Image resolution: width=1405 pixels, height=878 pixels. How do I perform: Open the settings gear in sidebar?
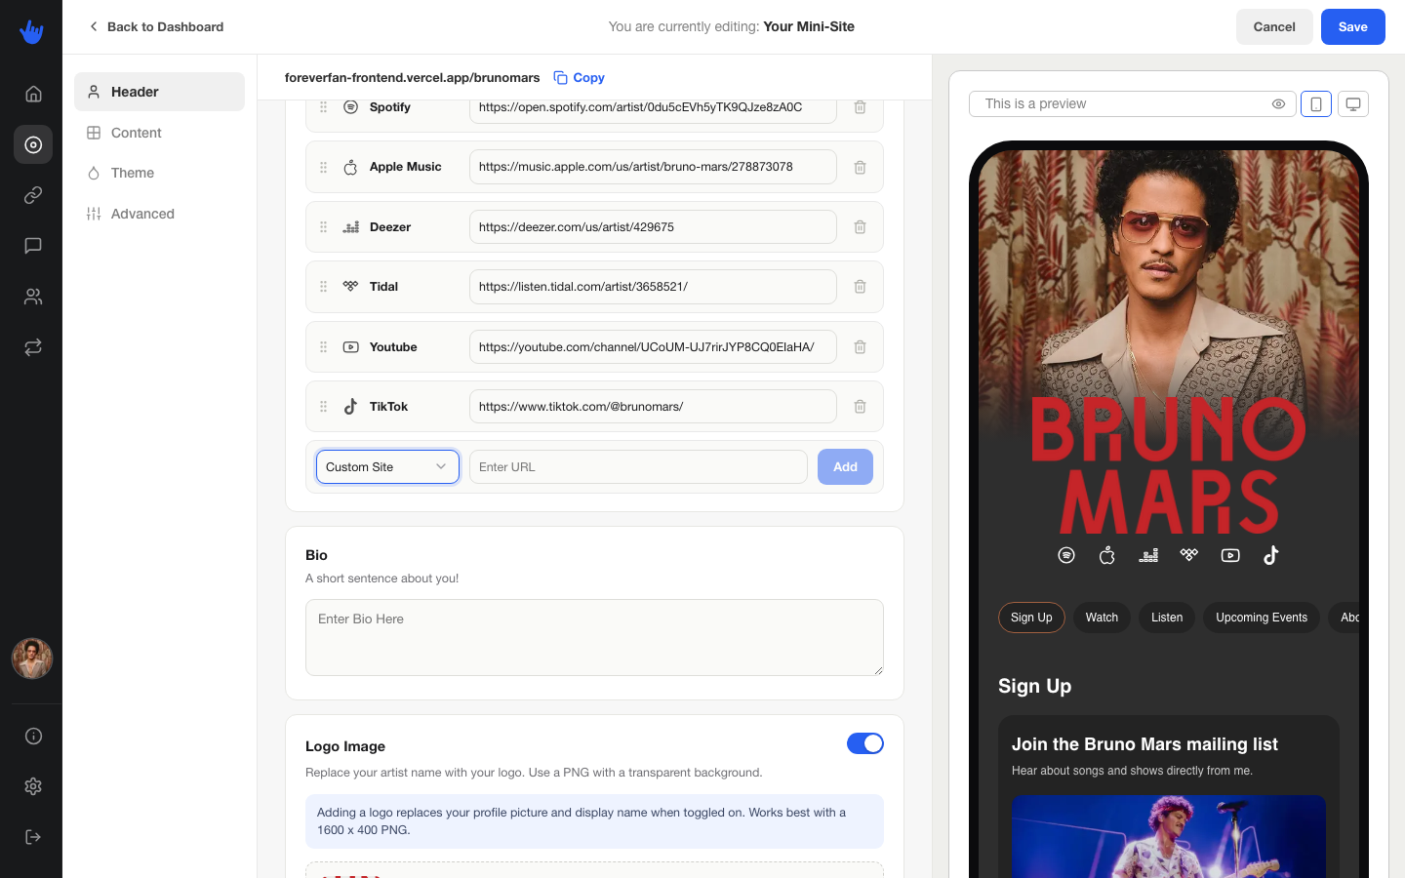click(33, 786)
